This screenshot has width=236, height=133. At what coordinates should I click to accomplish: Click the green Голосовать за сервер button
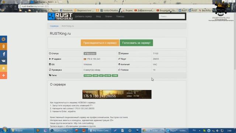click(x=136, y=43)
